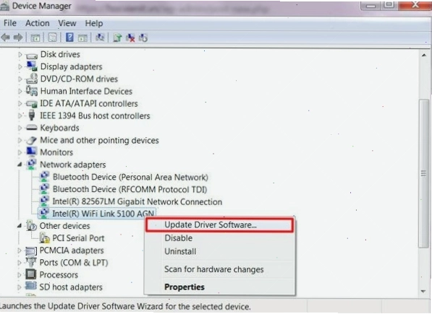The image size is (432, 314).
Task: Choose Scan for hardware changes in context menu
Action: (x=219, y=269)
